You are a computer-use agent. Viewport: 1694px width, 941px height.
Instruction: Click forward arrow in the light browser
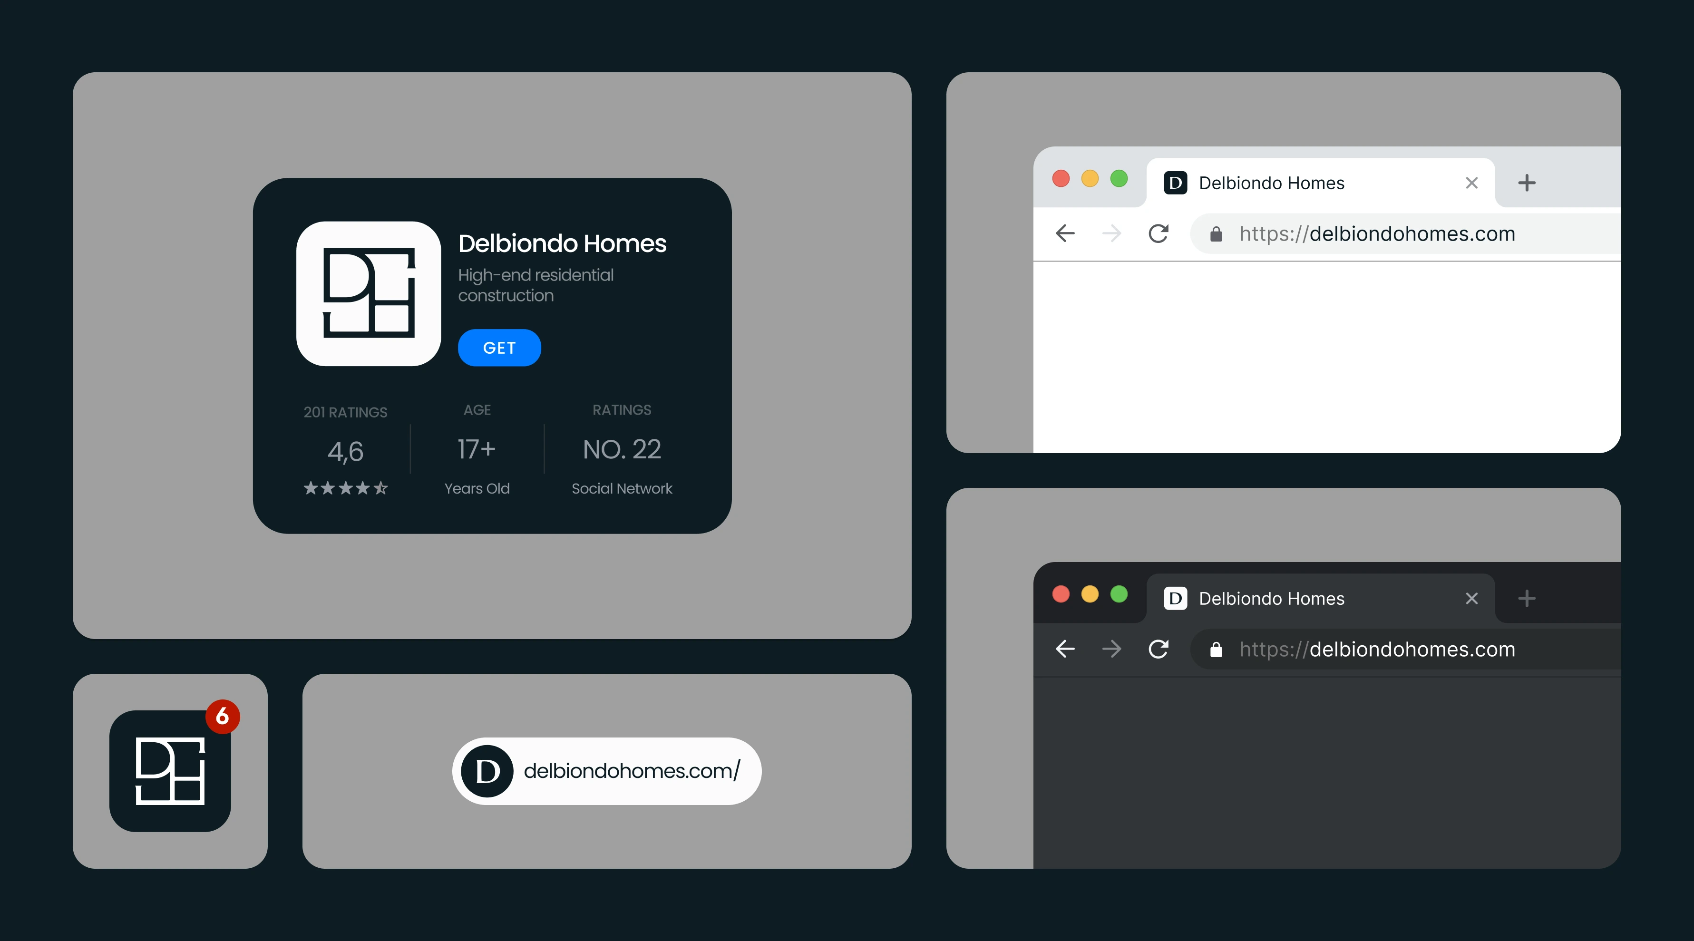(x=1111, y=233)
